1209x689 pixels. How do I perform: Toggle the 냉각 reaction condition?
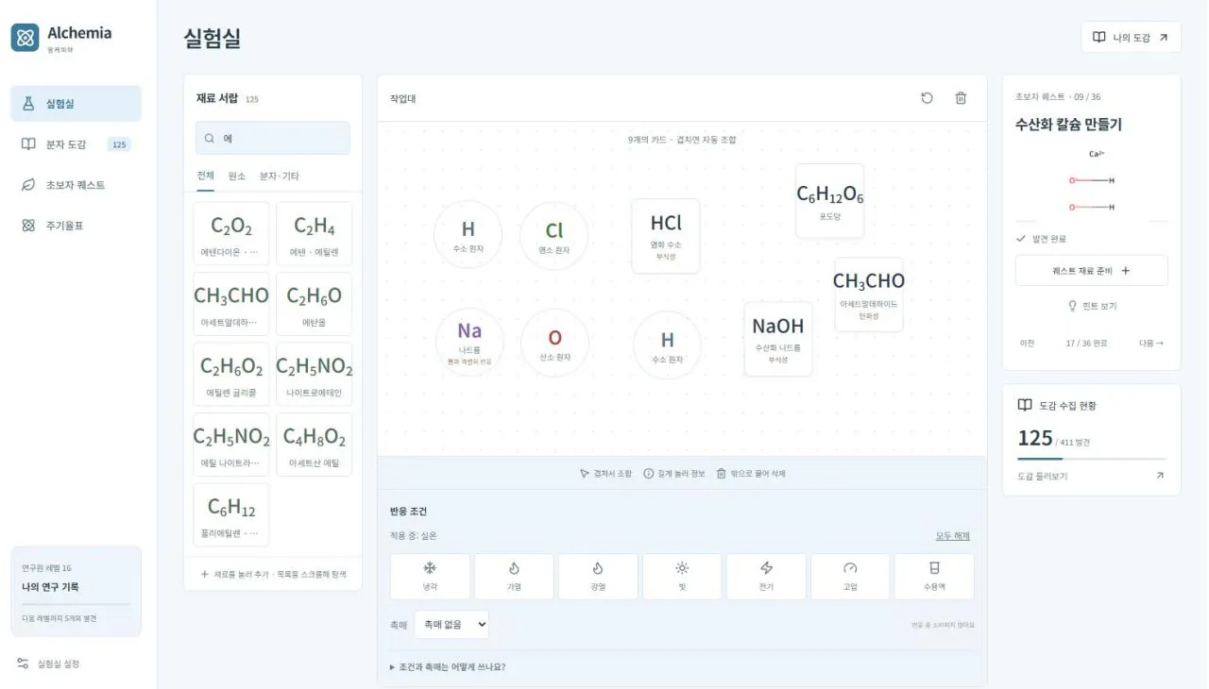coord(430,576)
